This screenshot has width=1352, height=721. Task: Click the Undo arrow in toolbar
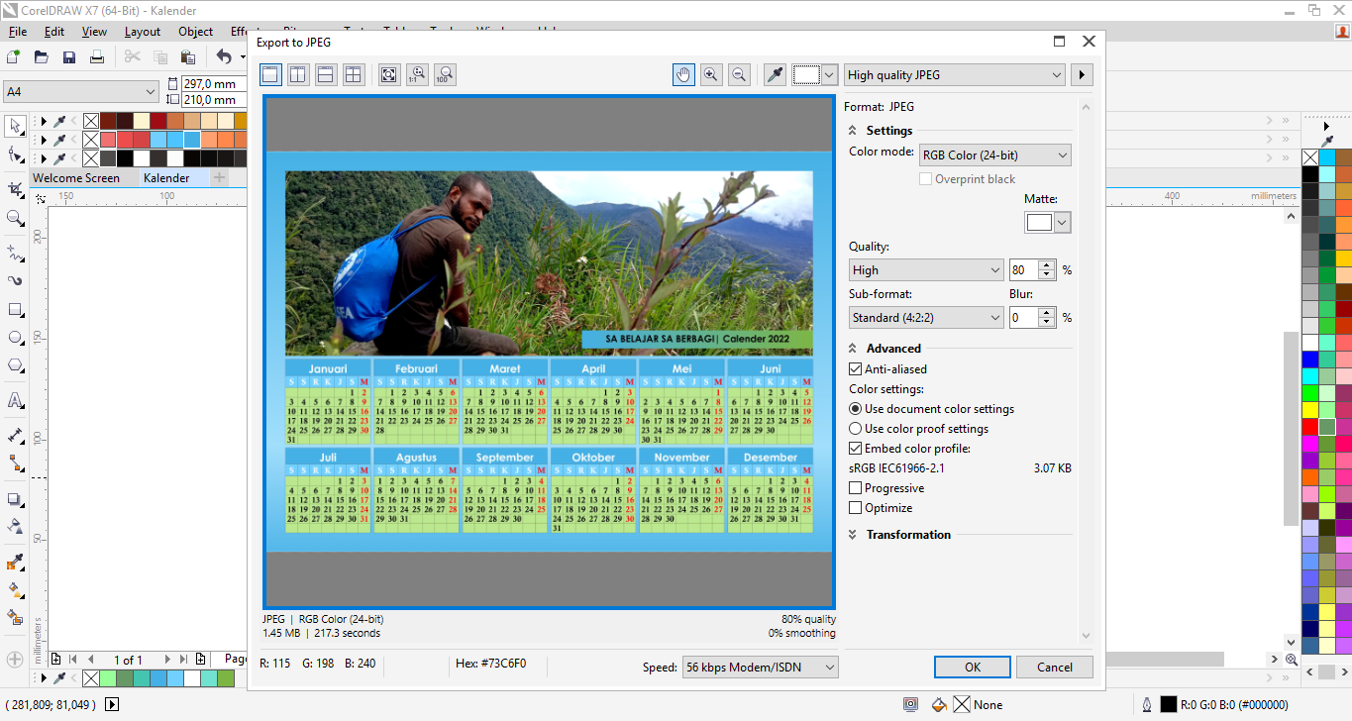[224, 57]
